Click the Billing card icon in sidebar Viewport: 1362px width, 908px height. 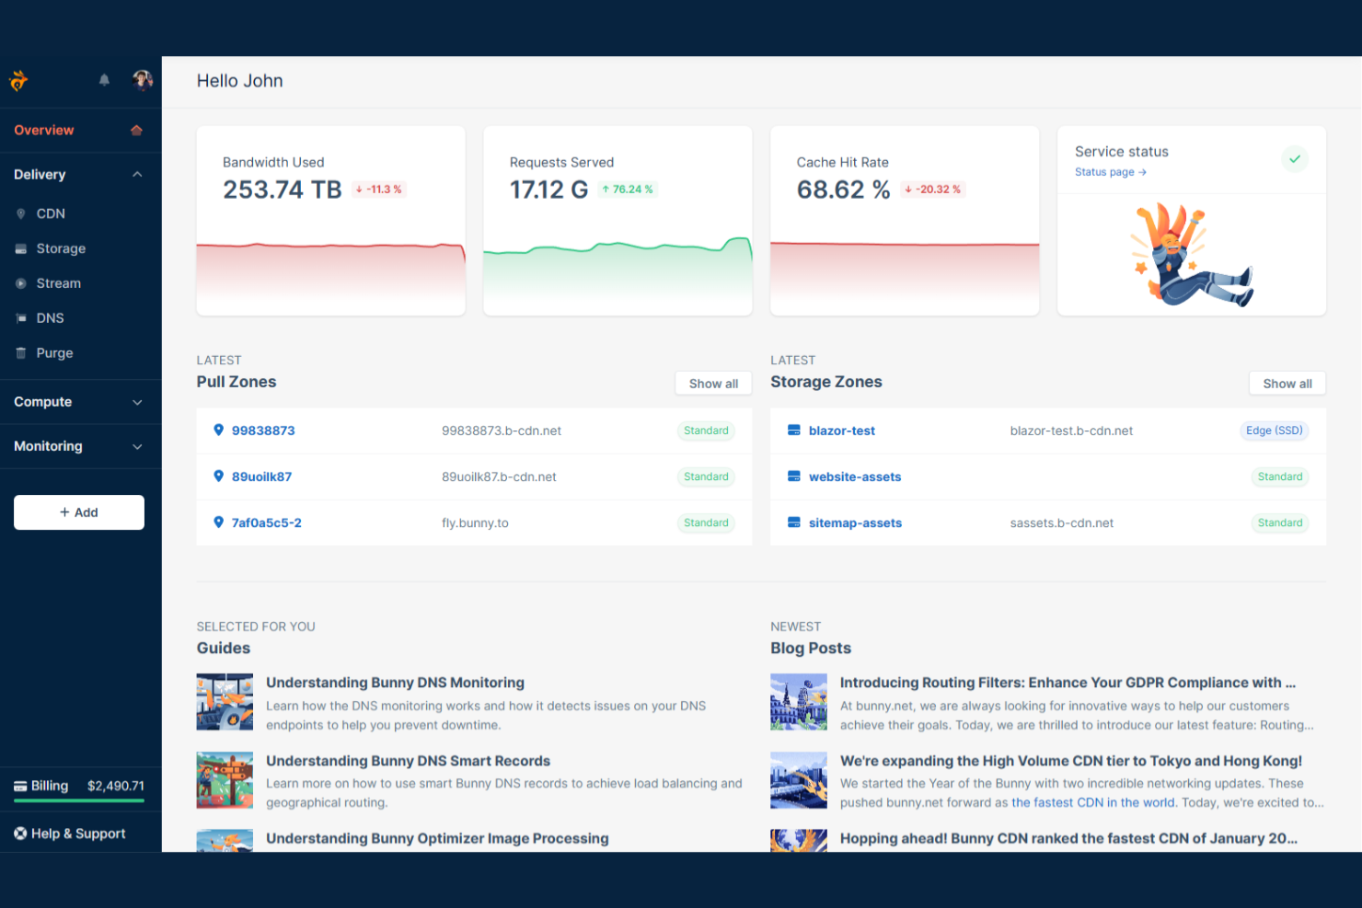click(20, 786)
